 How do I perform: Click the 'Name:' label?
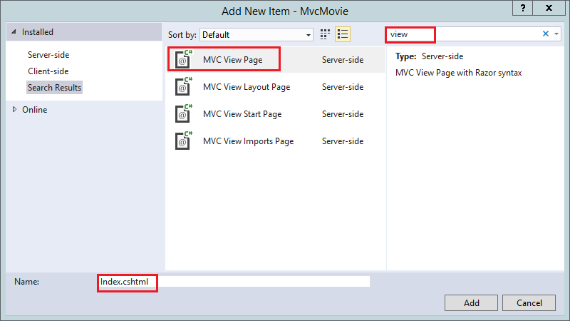[x=26, y=282]
